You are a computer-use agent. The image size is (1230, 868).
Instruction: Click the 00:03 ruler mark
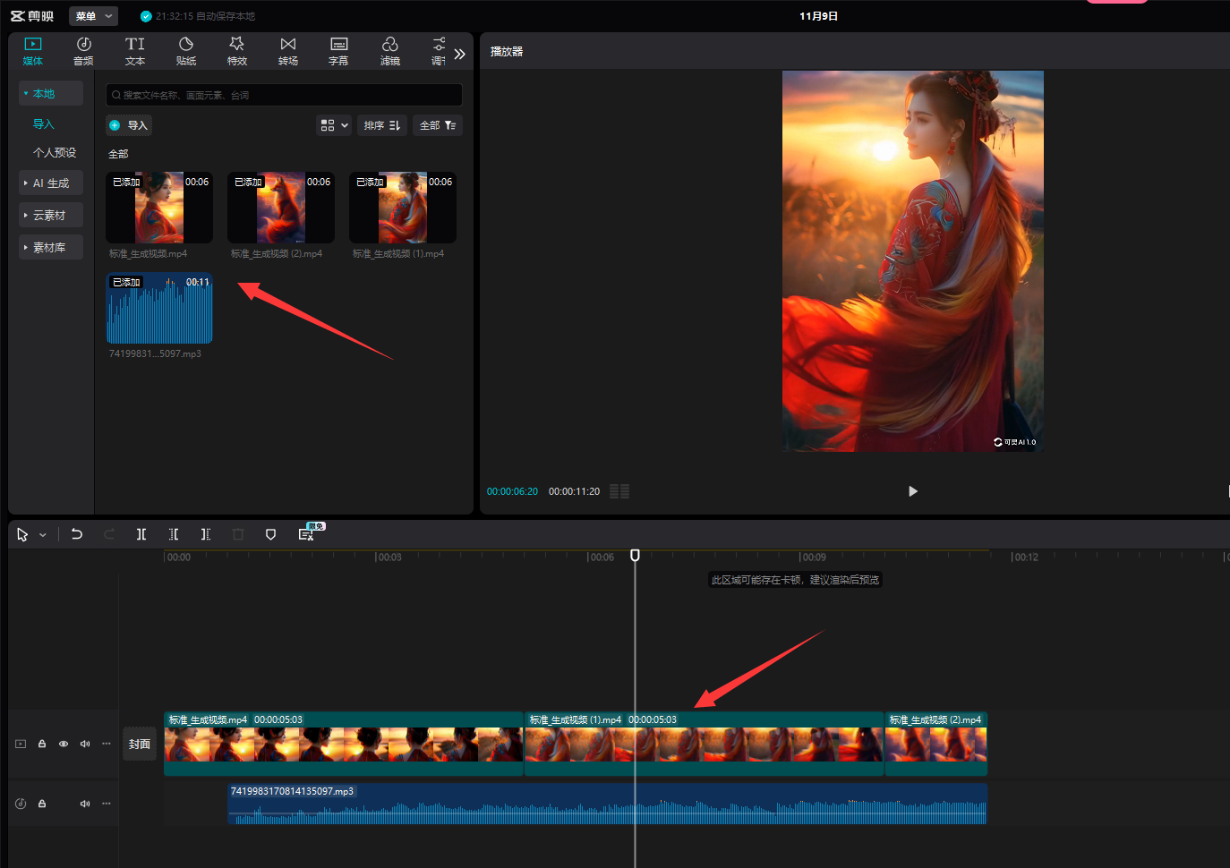[x=389, y=557]
